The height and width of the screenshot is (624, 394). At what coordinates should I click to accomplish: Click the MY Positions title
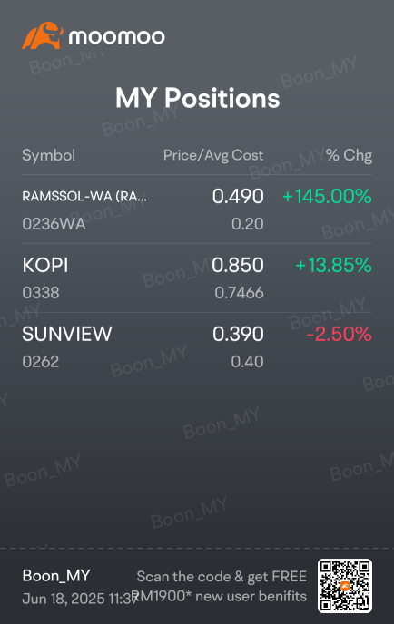198,98
